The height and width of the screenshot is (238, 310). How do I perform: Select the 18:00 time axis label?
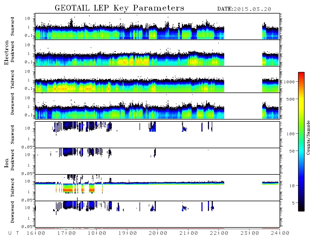(97, 233)
